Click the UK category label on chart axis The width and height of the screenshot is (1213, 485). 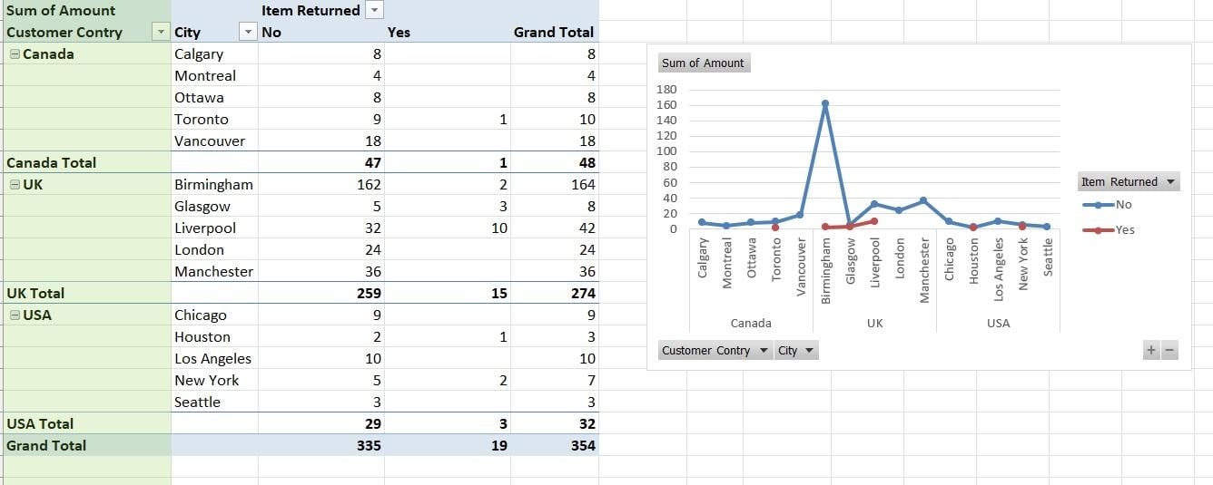[874, 323]
